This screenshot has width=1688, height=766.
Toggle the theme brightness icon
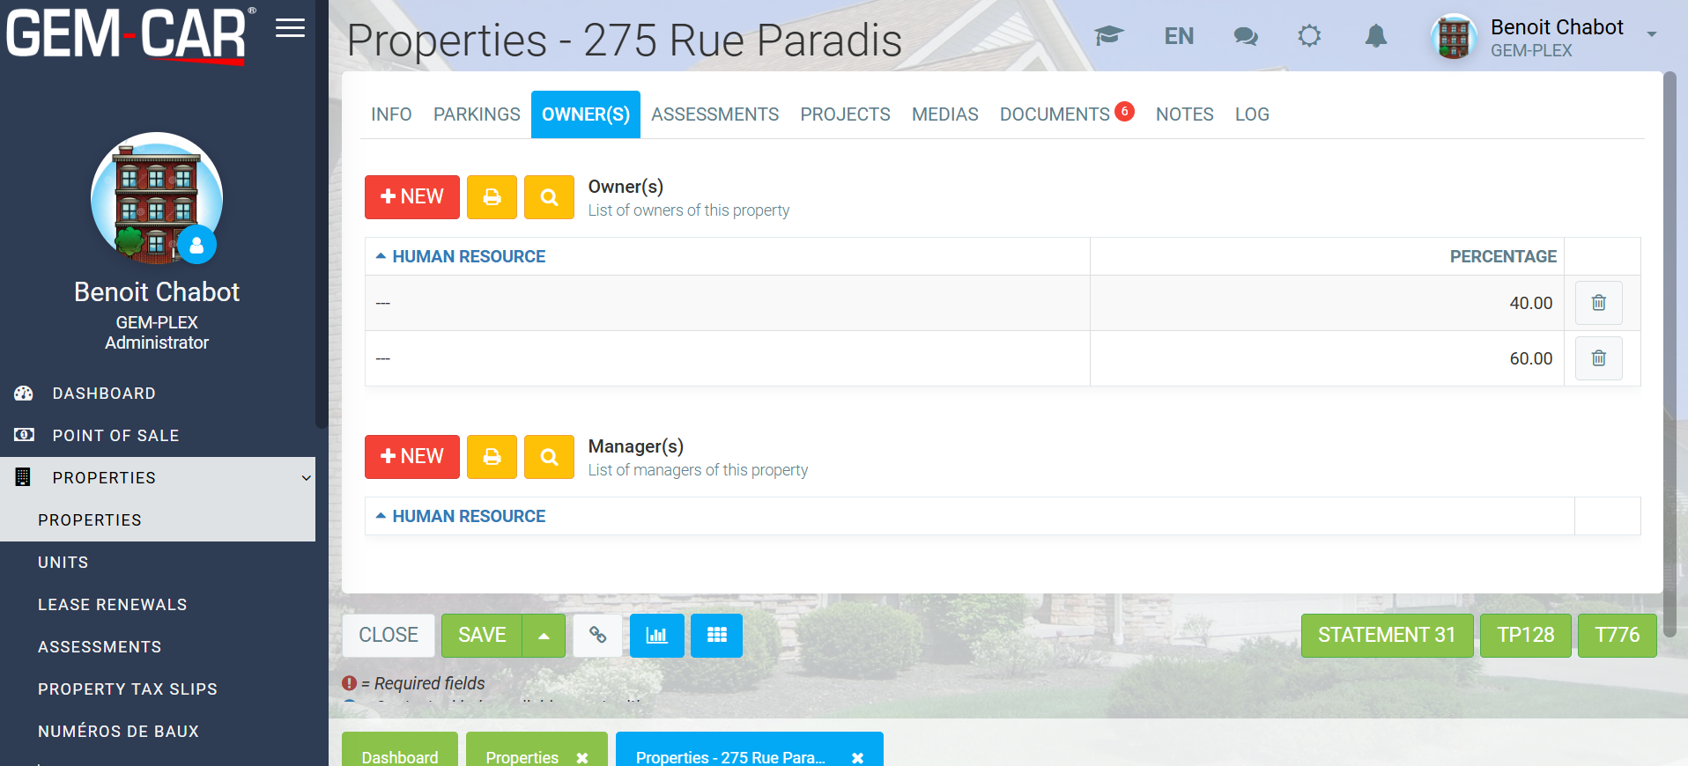(x=1309, y=36)
